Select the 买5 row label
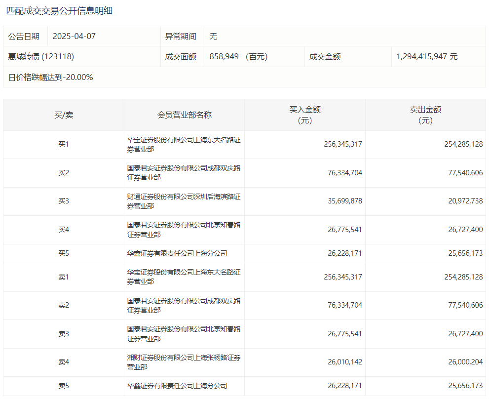This screenshot has width=489, height=399. 64,253
